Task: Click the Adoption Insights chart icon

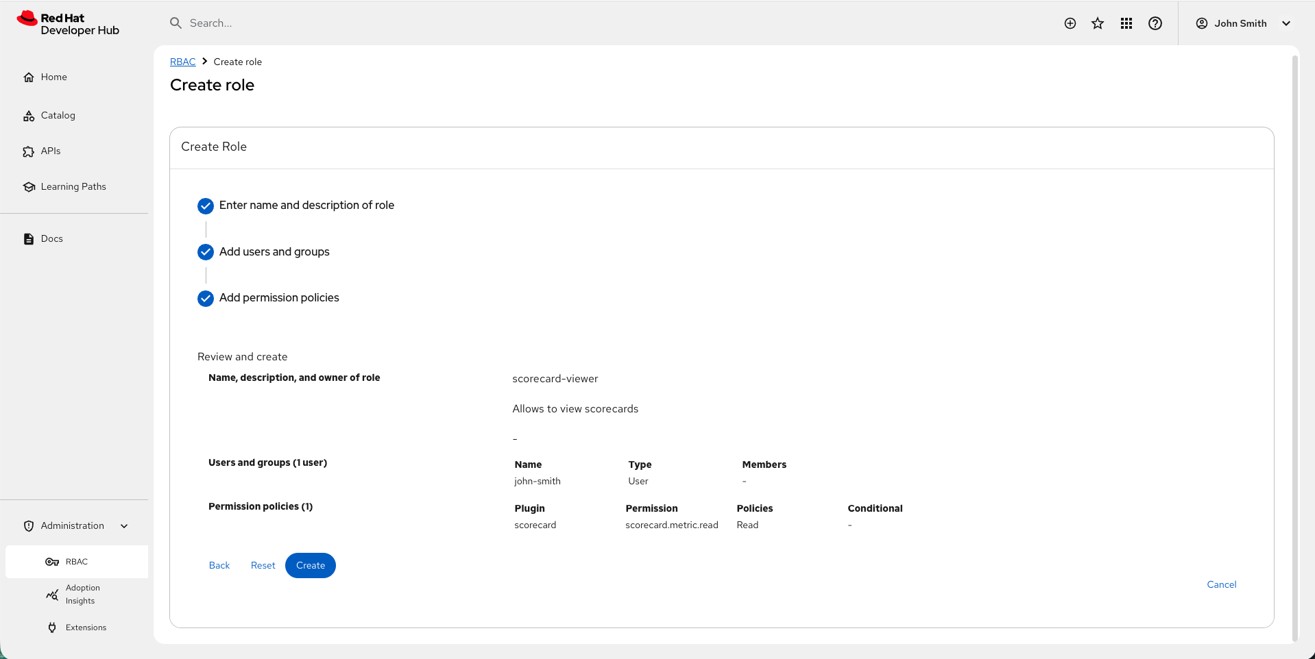Action: [52, 594]
